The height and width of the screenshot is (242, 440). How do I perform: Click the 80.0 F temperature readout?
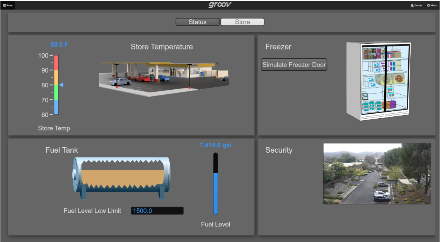pyautogui.click(x=59, y=44)
